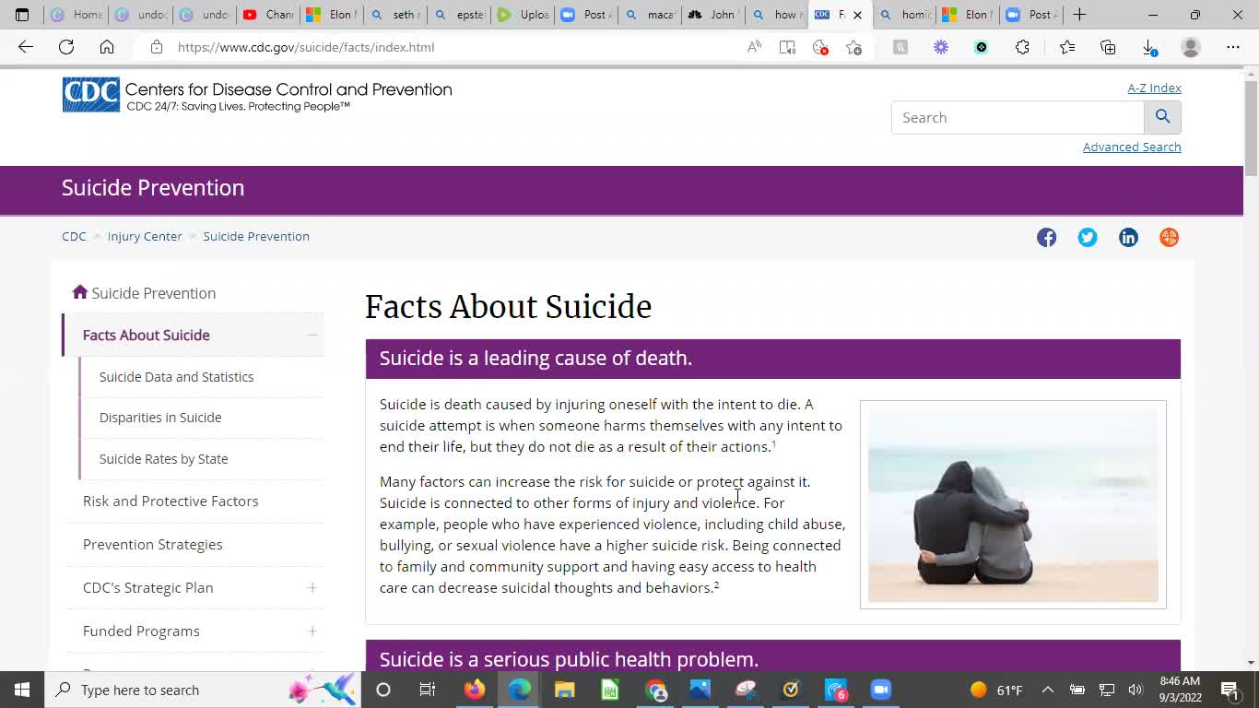Collapse the Facts About Suicide submenu
This screenshot has width=1259, height=708.
pos(312,335)
